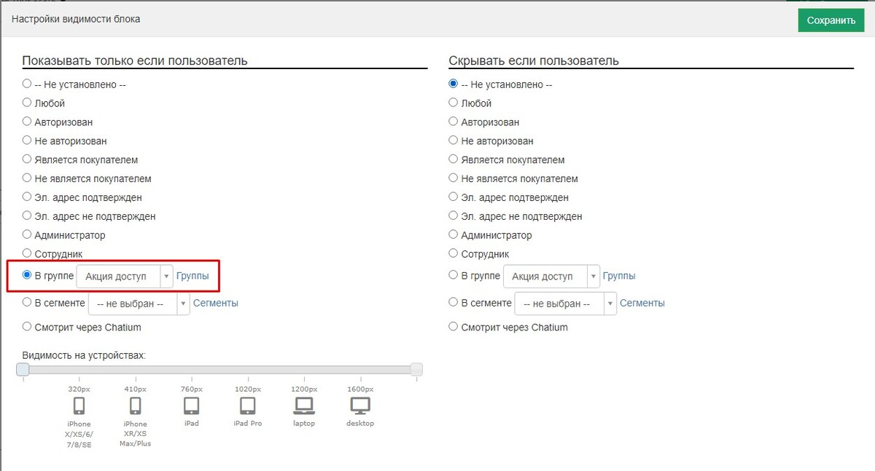Toggle 'В группе' radio in show-only column
Image resolution: width=875 pixels, height=471 pixels.
point(27,275)
